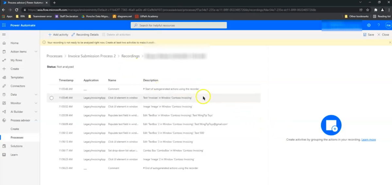Open Invoice Submission Process 2 breadcrumb

[92, 56]
